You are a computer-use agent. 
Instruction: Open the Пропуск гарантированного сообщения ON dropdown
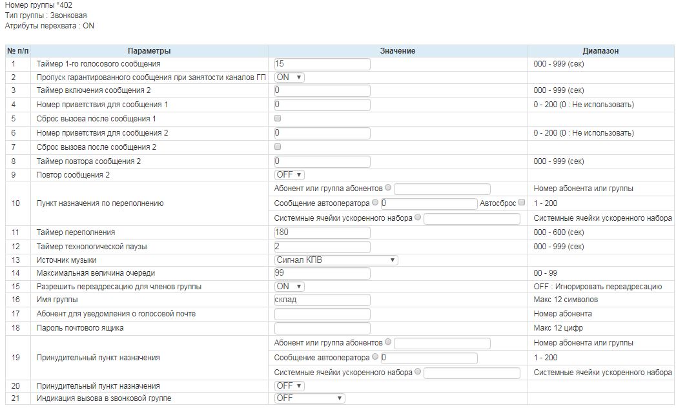point(289,77)
